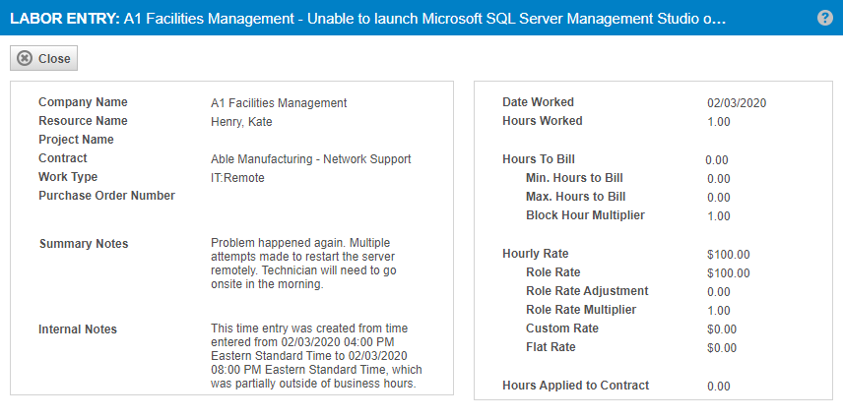
Task: Select the Hours Worked value 1.00
Action: coord(719,122)
